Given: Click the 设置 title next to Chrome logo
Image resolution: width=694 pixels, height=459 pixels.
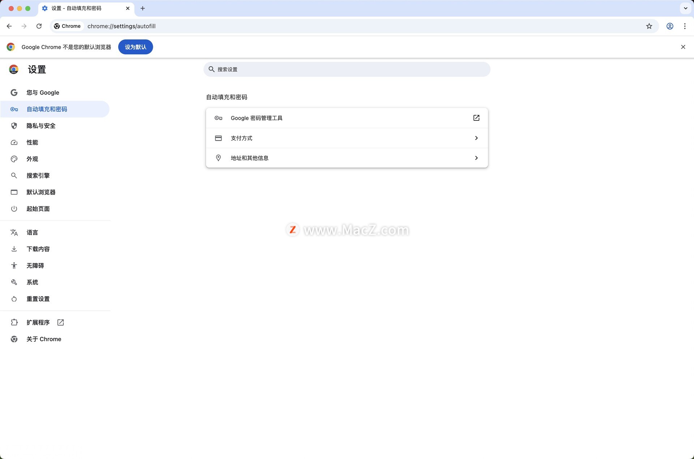Looking at the screenshot, I should click(x=37, y=69).
